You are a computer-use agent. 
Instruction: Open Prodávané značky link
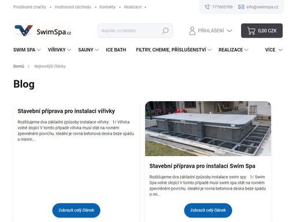(29, 7)
